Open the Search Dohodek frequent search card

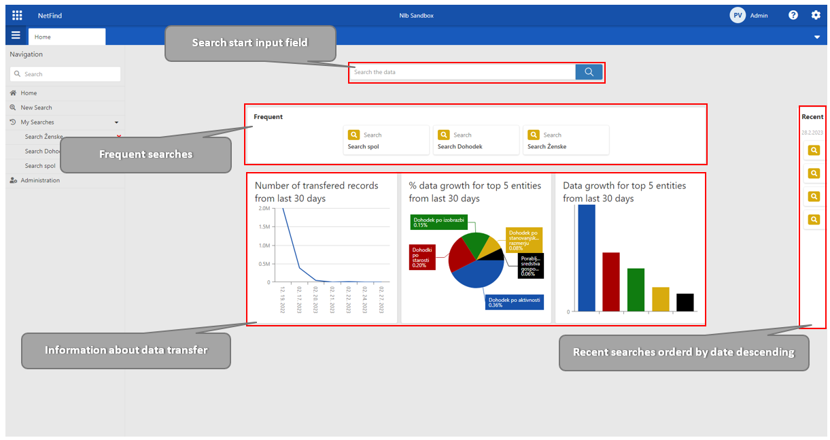(x=475, y=140)
